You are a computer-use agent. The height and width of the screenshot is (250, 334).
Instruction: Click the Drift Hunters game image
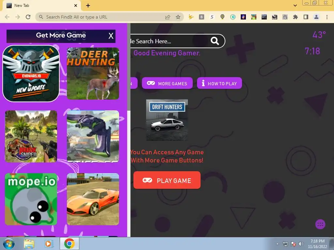coord(167,120)
